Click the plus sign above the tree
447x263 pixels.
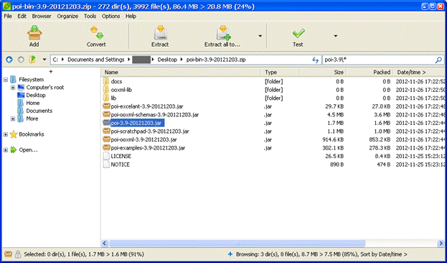tap(51, 71)
